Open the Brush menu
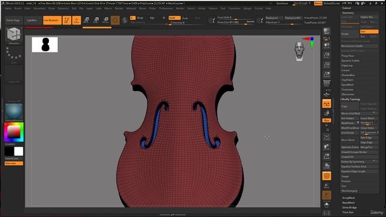The image size is (386, 217). coord(17,8)
